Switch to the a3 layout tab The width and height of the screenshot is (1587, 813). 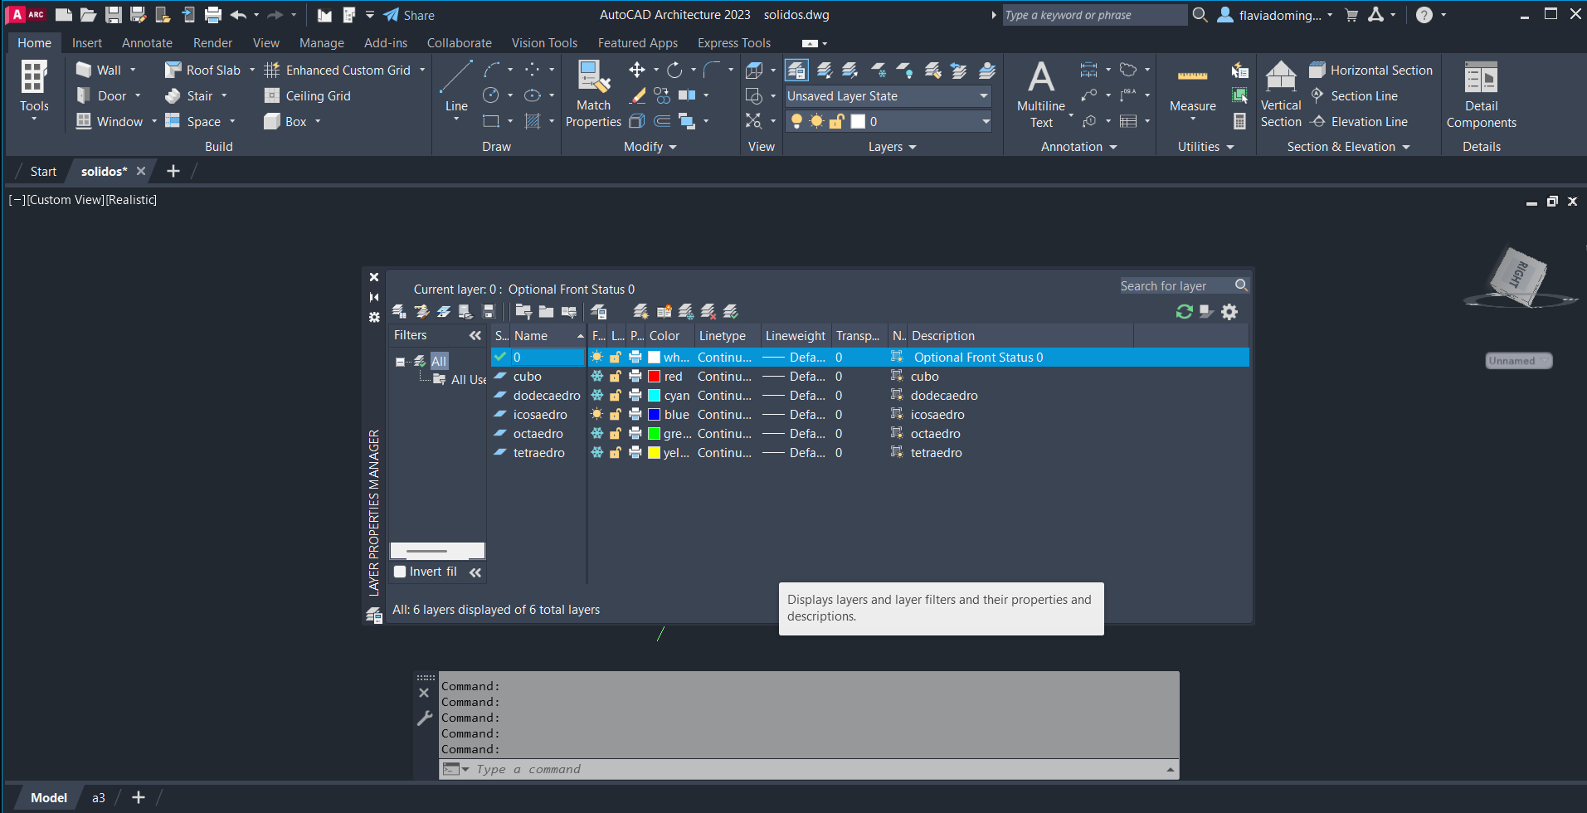tap(99, 798)
